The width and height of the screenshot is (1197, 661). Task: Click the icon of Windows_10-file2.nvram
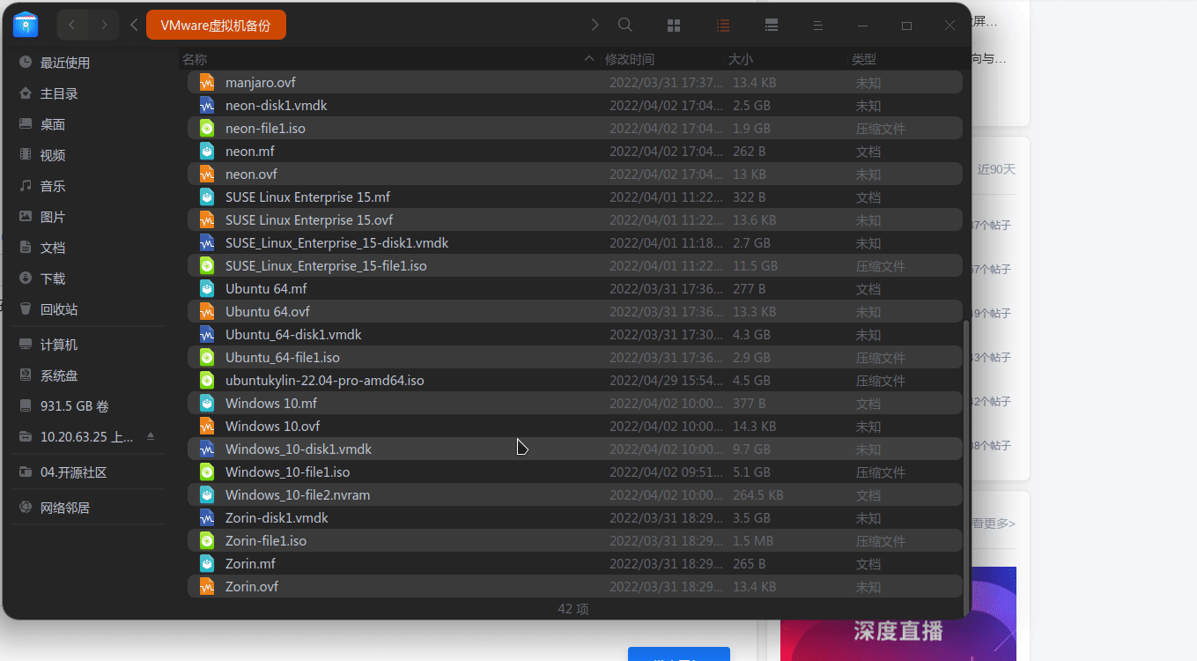tap(207, 494)
